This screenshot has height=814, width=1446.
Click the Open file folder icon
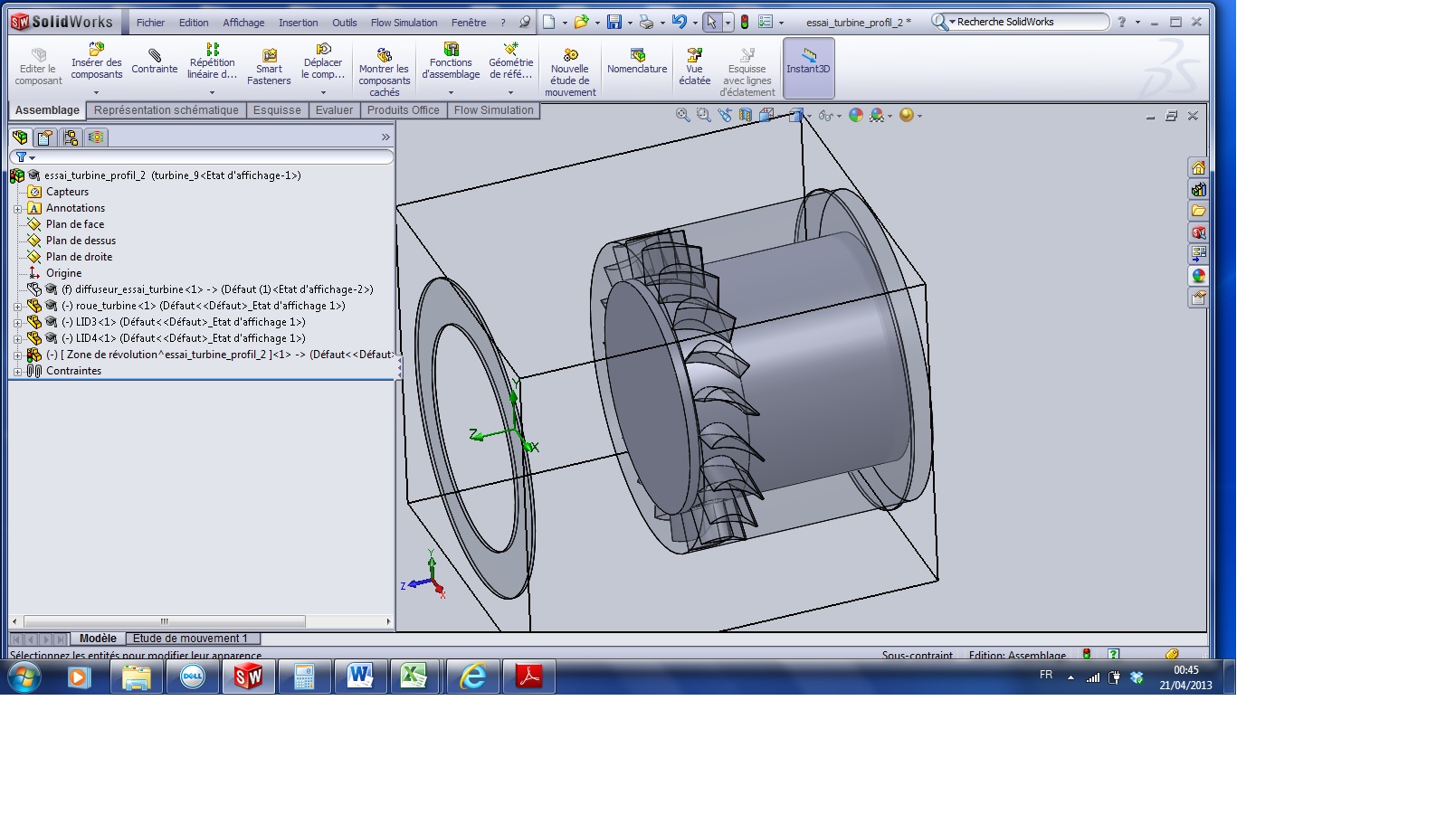581,22
